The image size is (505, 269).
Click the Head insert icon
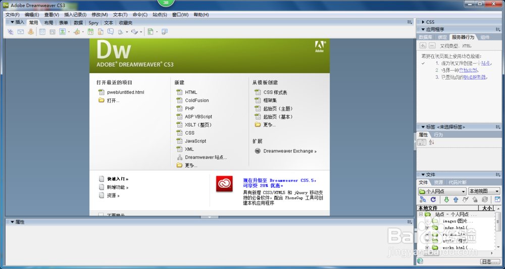tap(121, 31)
